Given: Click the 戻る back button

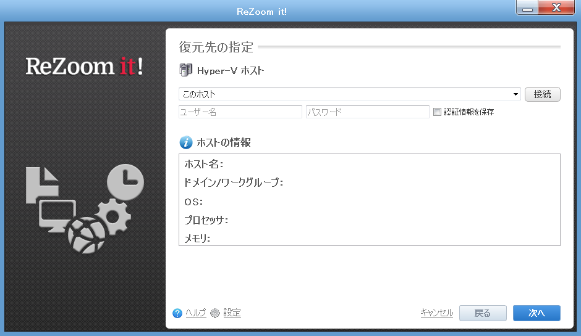Looking at the screenshot, I should click(483, 313).
